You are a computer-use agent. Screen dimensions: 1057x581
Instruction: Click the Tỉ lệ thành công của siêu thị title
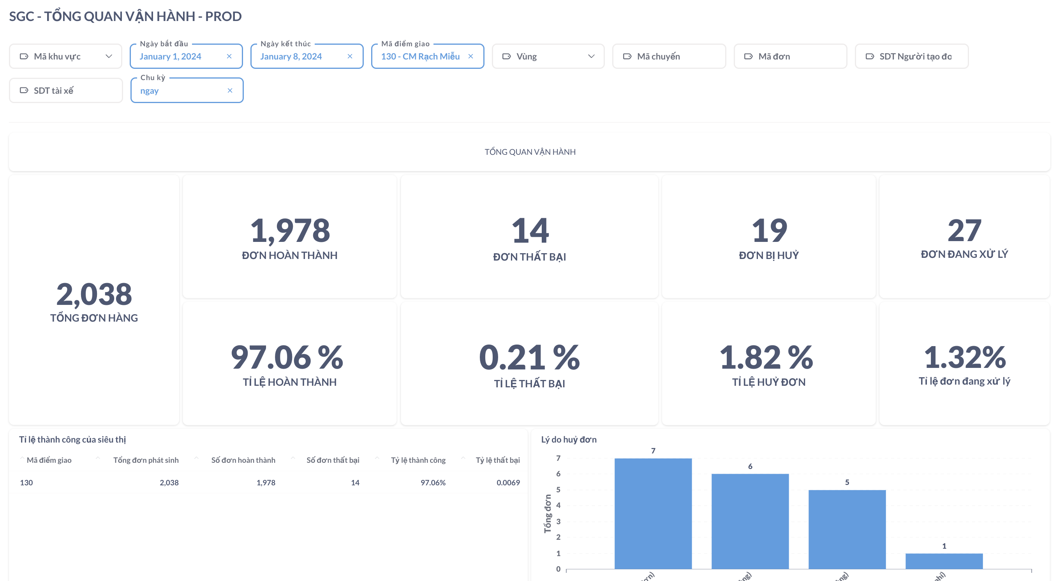pyautogui.click(x=72, y=440)
